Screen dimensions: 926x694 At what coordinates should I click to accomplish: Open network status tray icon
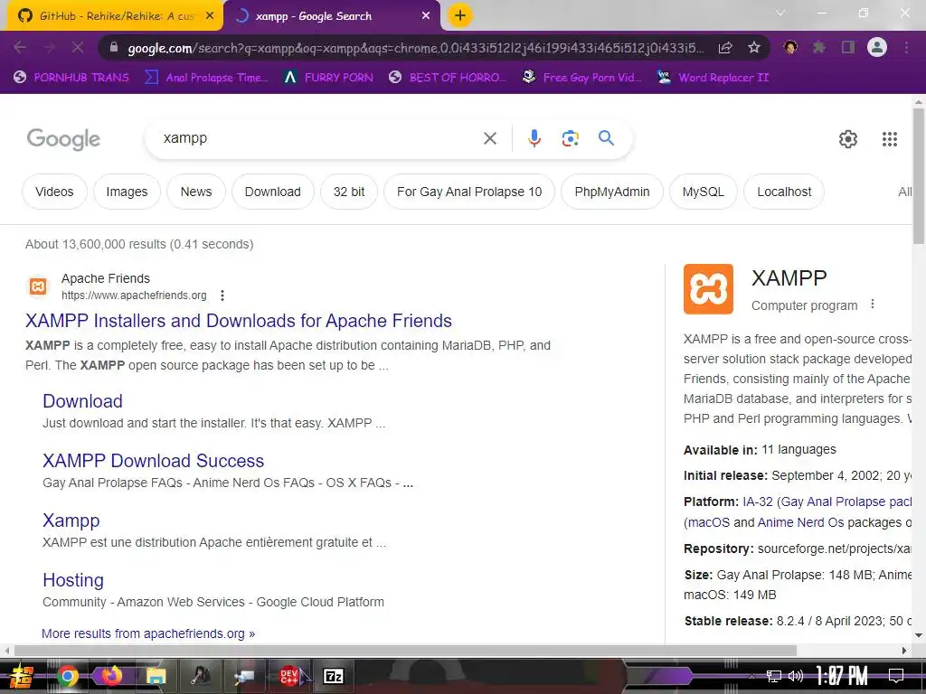pos(774,676)
